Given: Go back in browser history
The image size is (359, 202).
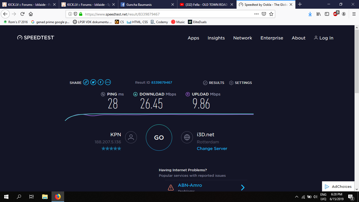Looking at the screenshot, I should tap(6, 14).
